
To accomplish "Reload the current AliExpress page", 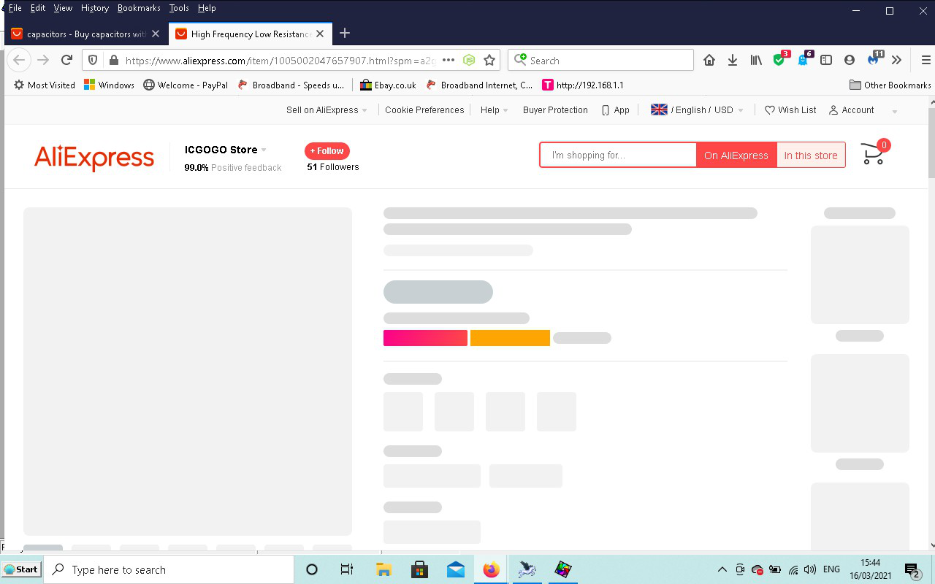I will pyautogui.click(x=66, y=61).
